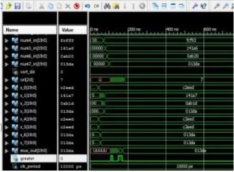This screenshot has height=172, width=234.
Task: Click the red circular toolbar icon
Action: click(77, 6)
